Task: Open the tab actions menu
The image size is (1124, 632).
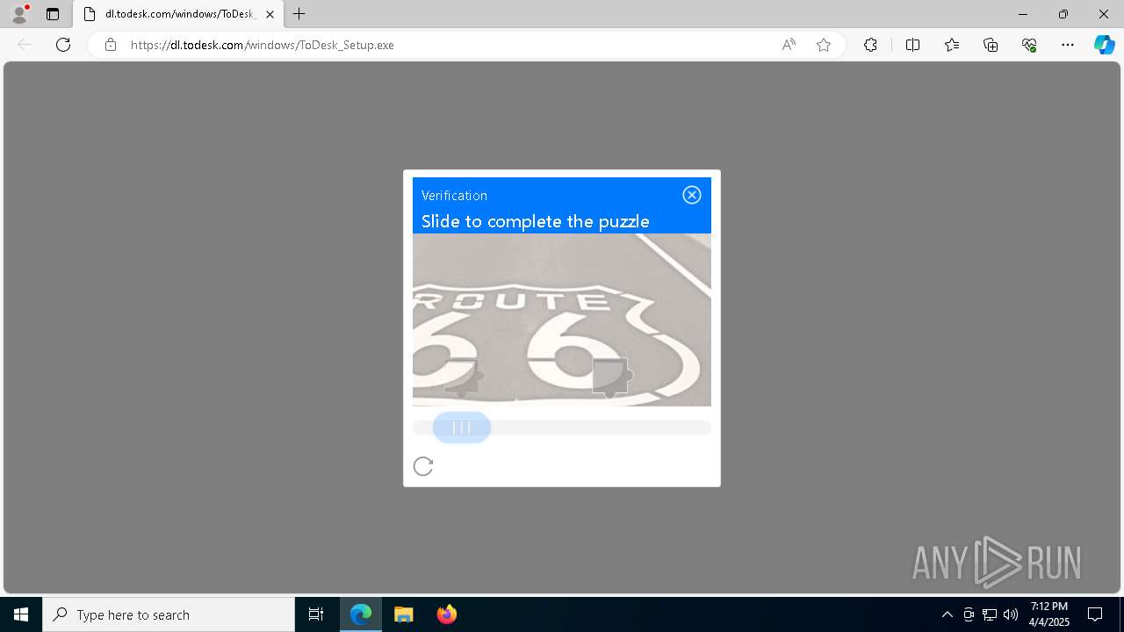Action: point(53,14)
